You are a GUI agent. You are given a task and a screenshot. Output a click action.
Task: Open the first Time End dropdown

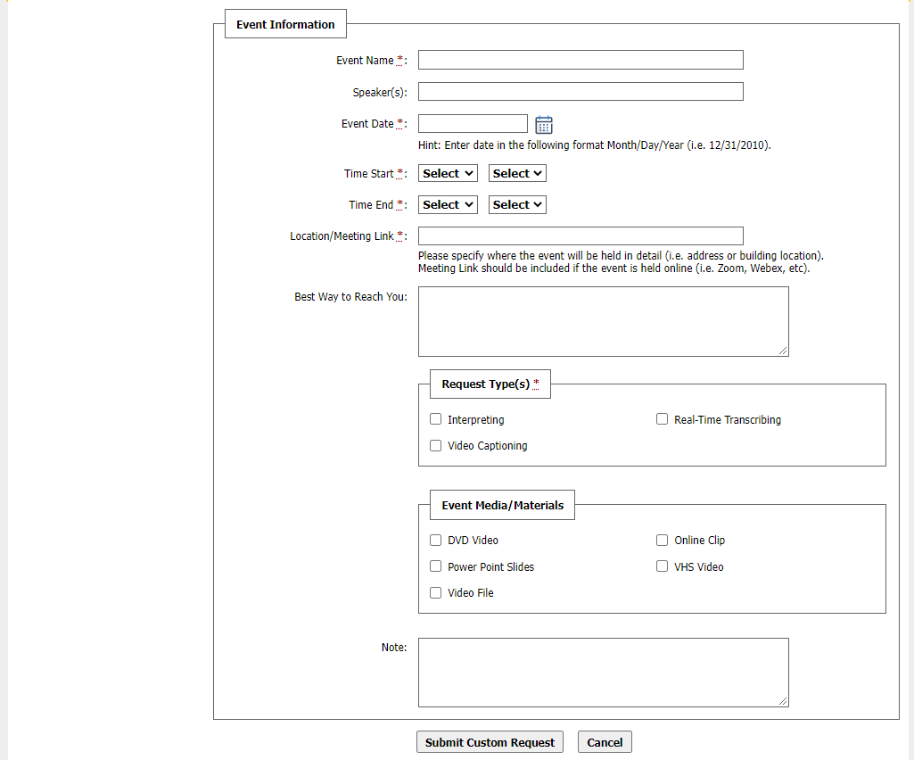[x=448, y=205]
